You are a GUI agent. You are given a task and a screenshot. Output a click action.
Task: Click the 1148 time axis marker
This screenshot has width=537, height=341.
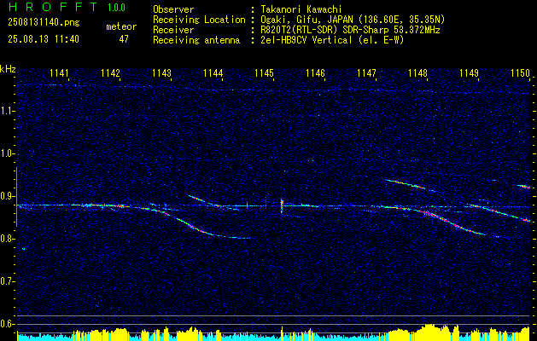(x=418, y=73)
